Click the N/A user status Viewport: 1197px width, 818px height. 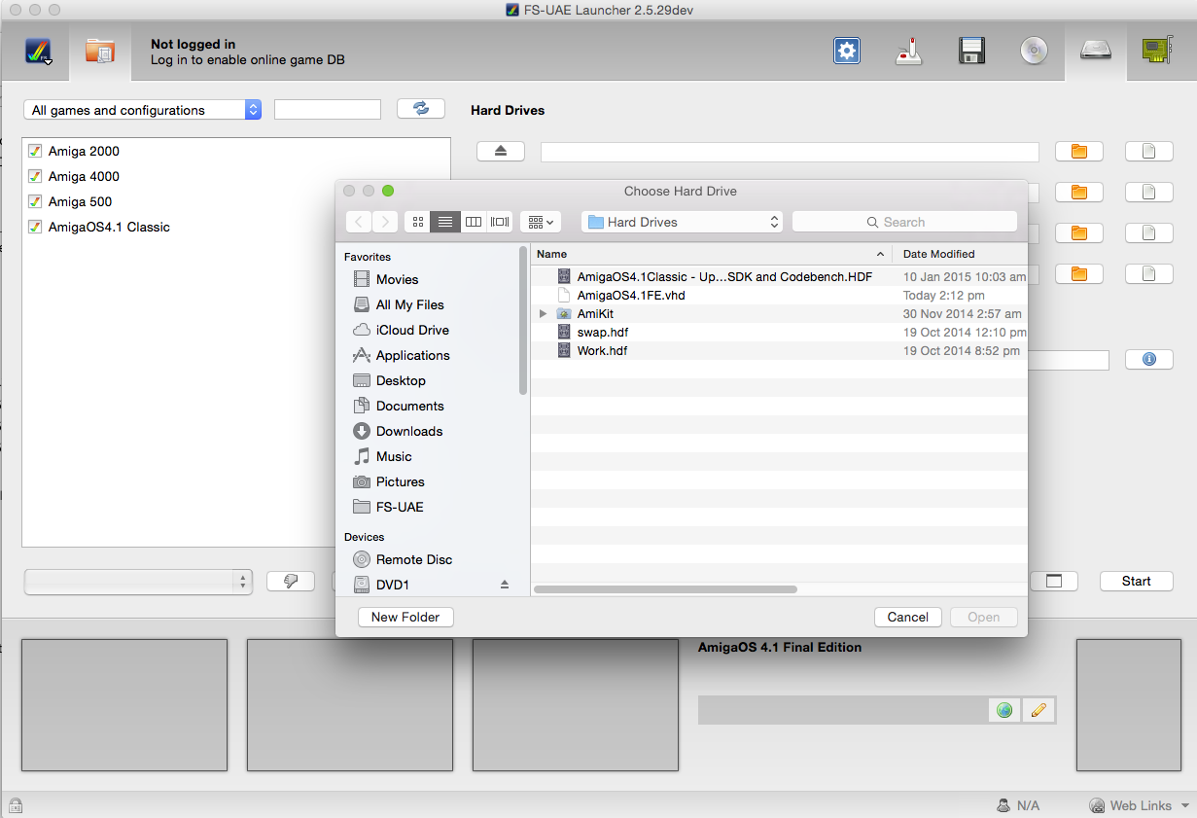[x=1018, y=805]
